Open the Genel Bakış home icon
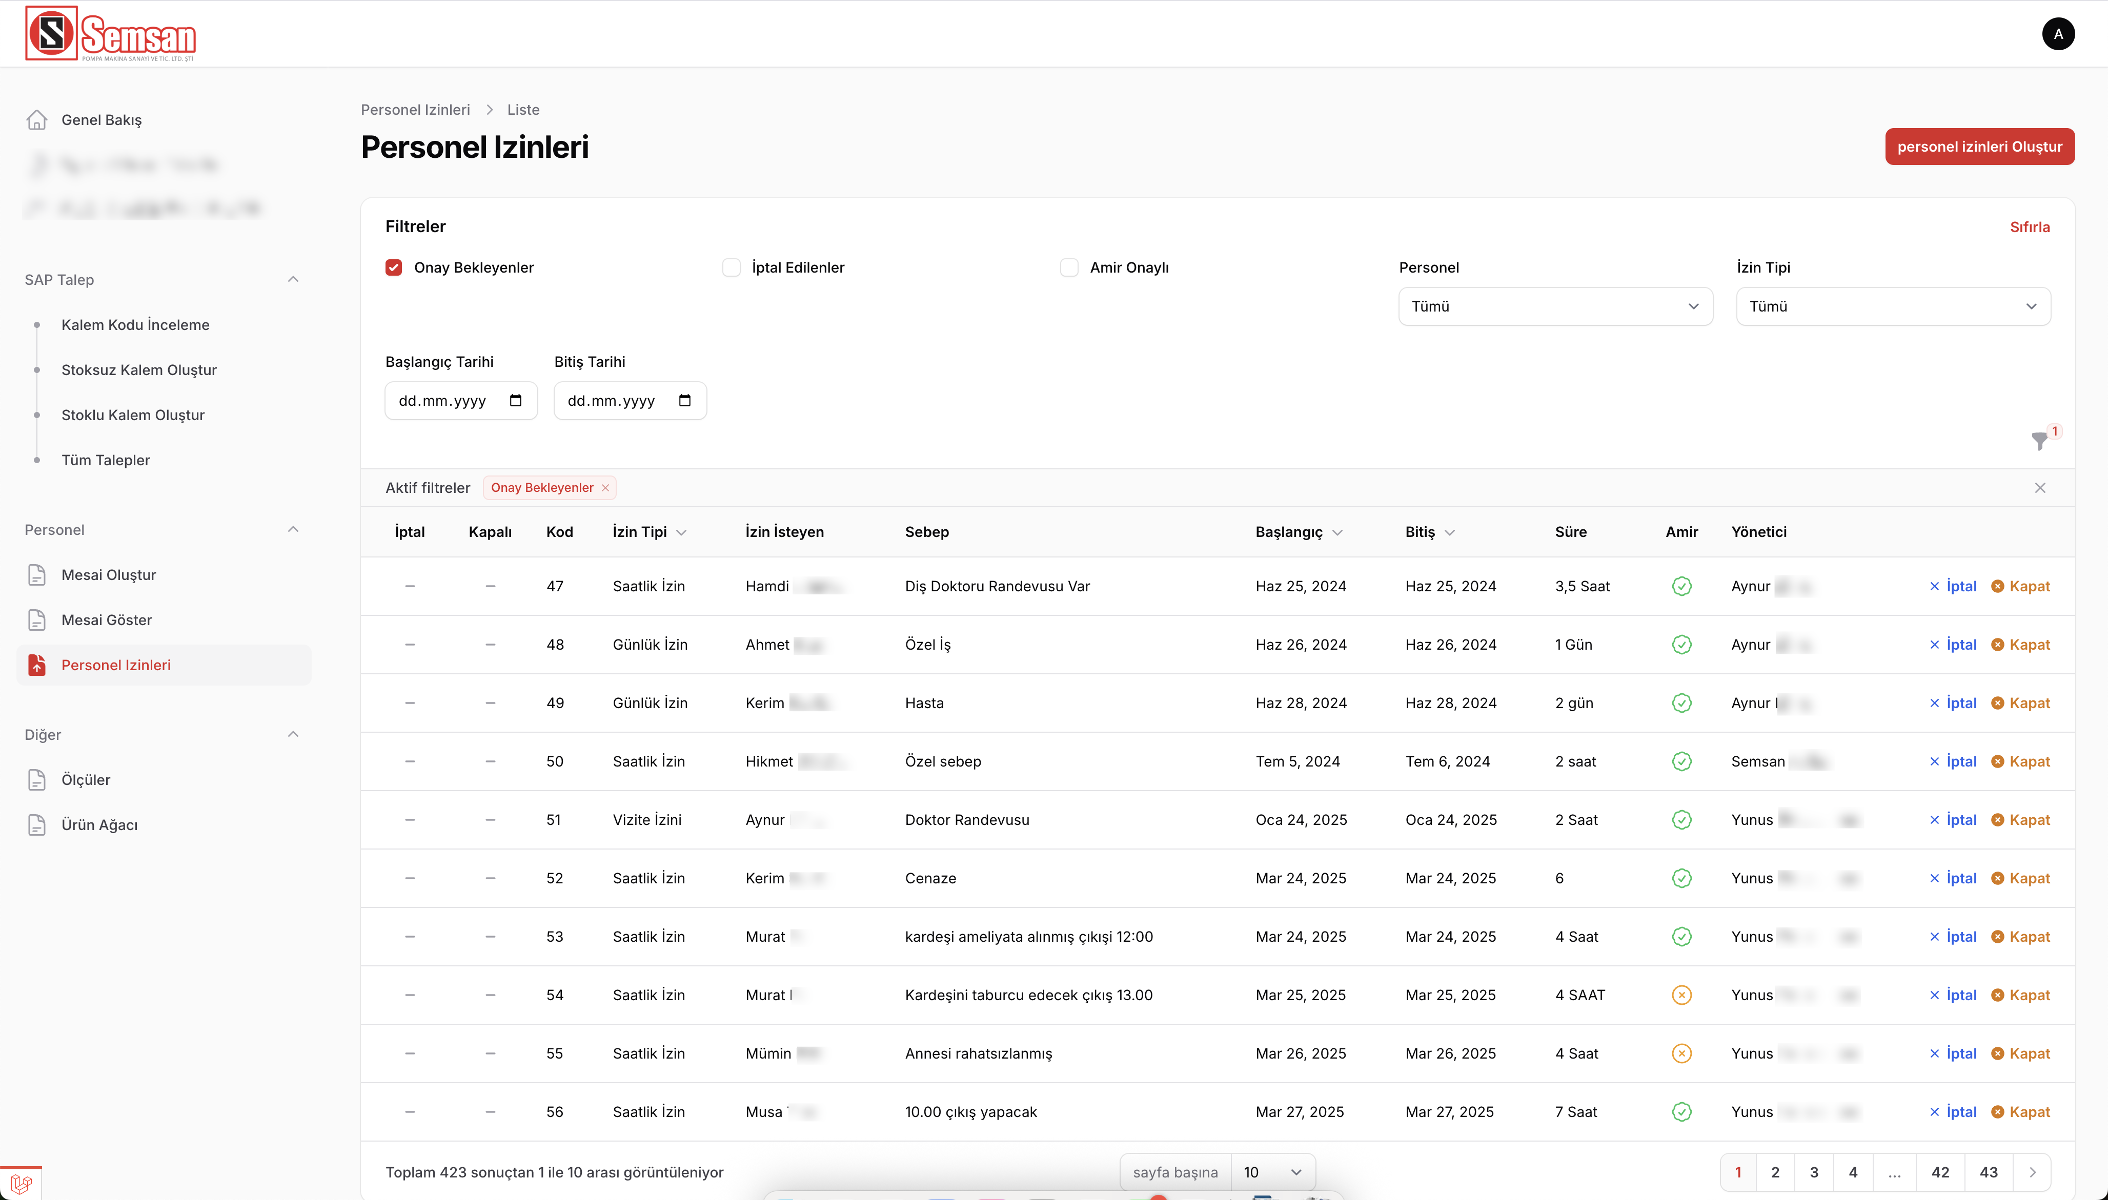This screenshot has width=2108, height=1200. tap(37, 119)
